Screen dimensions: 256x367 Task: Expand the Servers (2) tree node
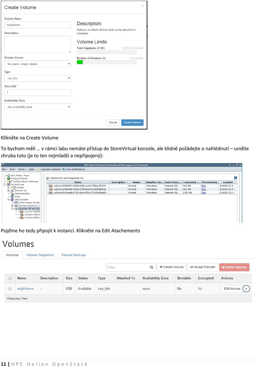click(x=9, y=190)
